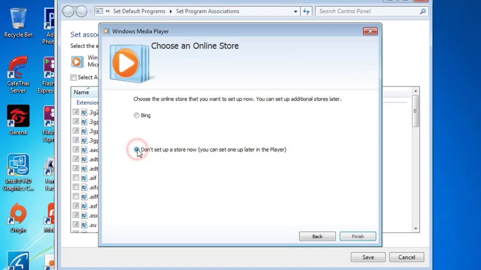This screenshot has height=270, width=481.
Task: Toggle the .3g2 extension checkbox
Action: point(76,112)
